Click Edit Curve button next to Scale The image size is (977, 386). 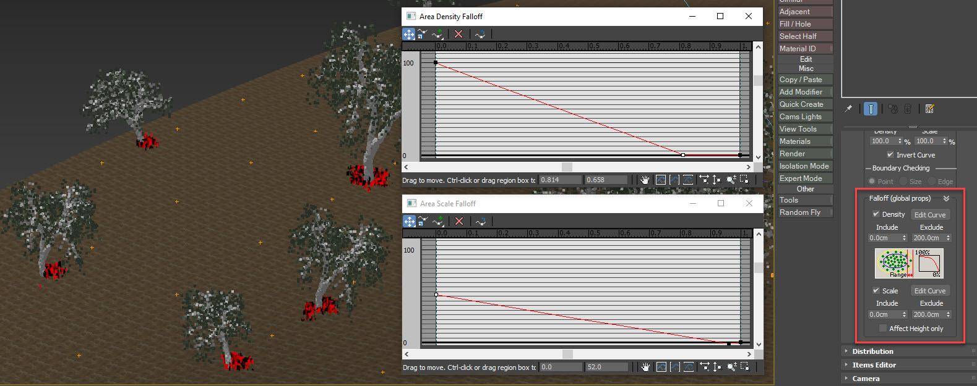[929, 291]
